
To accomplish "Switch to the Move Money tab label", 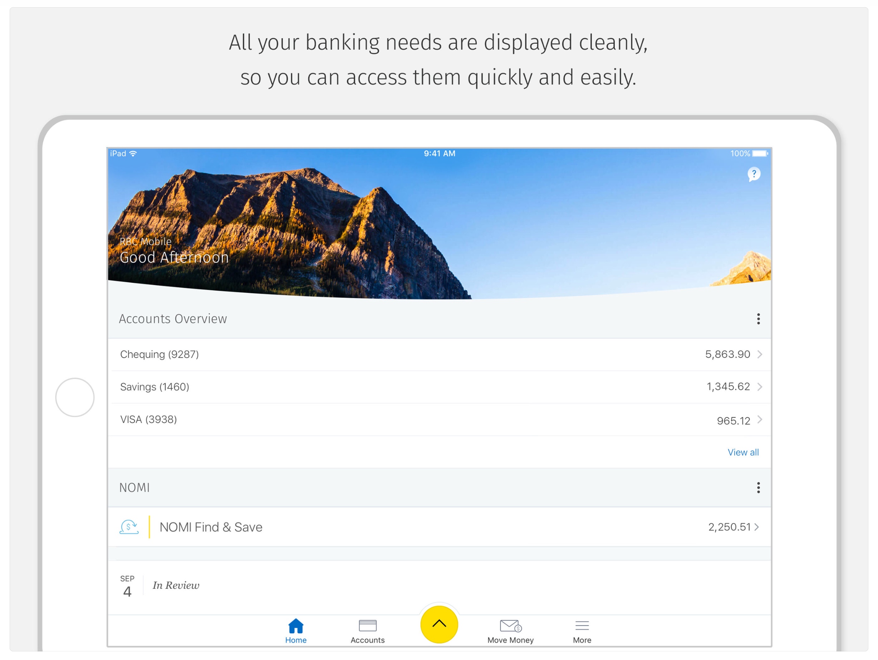I will (x=510, y=640).
